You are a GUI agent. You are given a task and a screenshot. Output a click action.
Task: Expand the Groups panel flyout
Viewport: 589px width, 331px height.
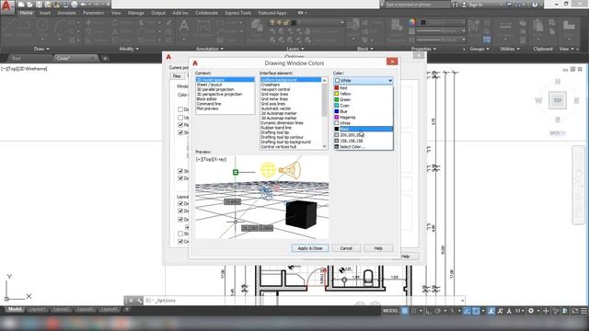[479, 49]
